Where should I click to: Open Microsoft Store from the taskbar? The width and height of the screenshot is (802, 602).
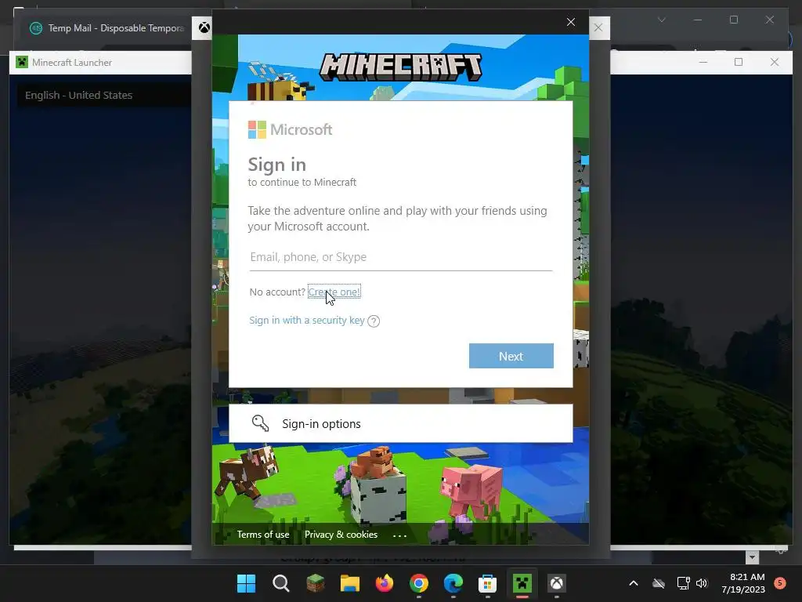pos(487,583)
